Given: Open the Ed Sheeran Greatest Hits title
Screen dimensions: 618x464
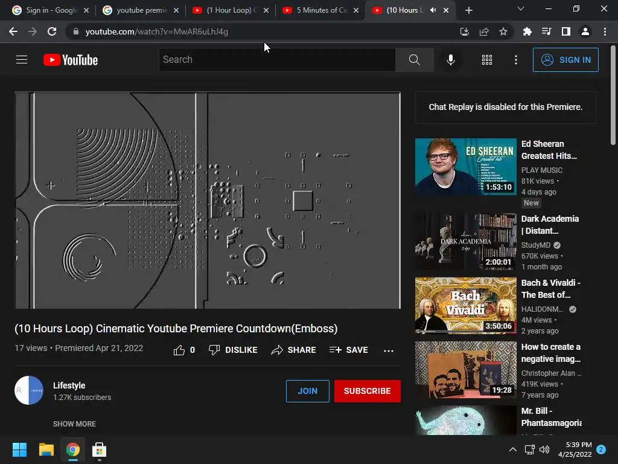Looking at the screenshot, I should point(549,150).
